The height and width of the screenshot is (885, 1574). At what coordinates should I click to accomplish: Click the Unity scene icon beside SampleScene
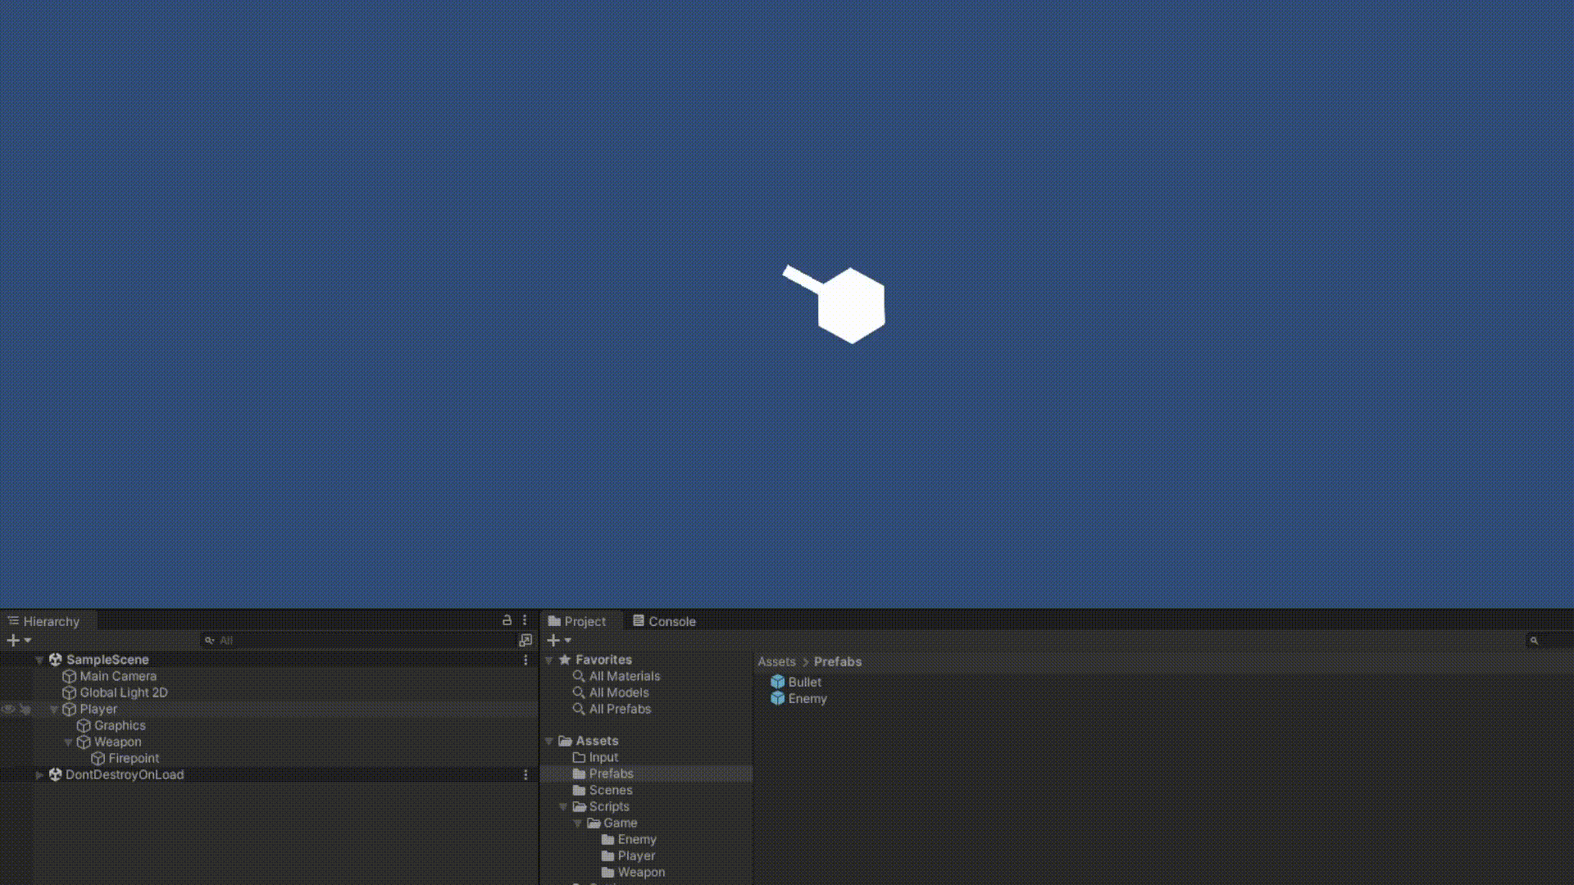[x=55, y=659]
